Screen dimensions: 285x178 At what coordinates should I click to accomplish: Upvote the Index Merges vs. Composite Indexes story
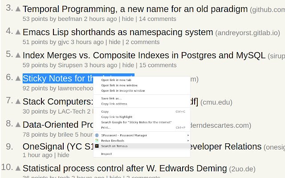(18, 55)
